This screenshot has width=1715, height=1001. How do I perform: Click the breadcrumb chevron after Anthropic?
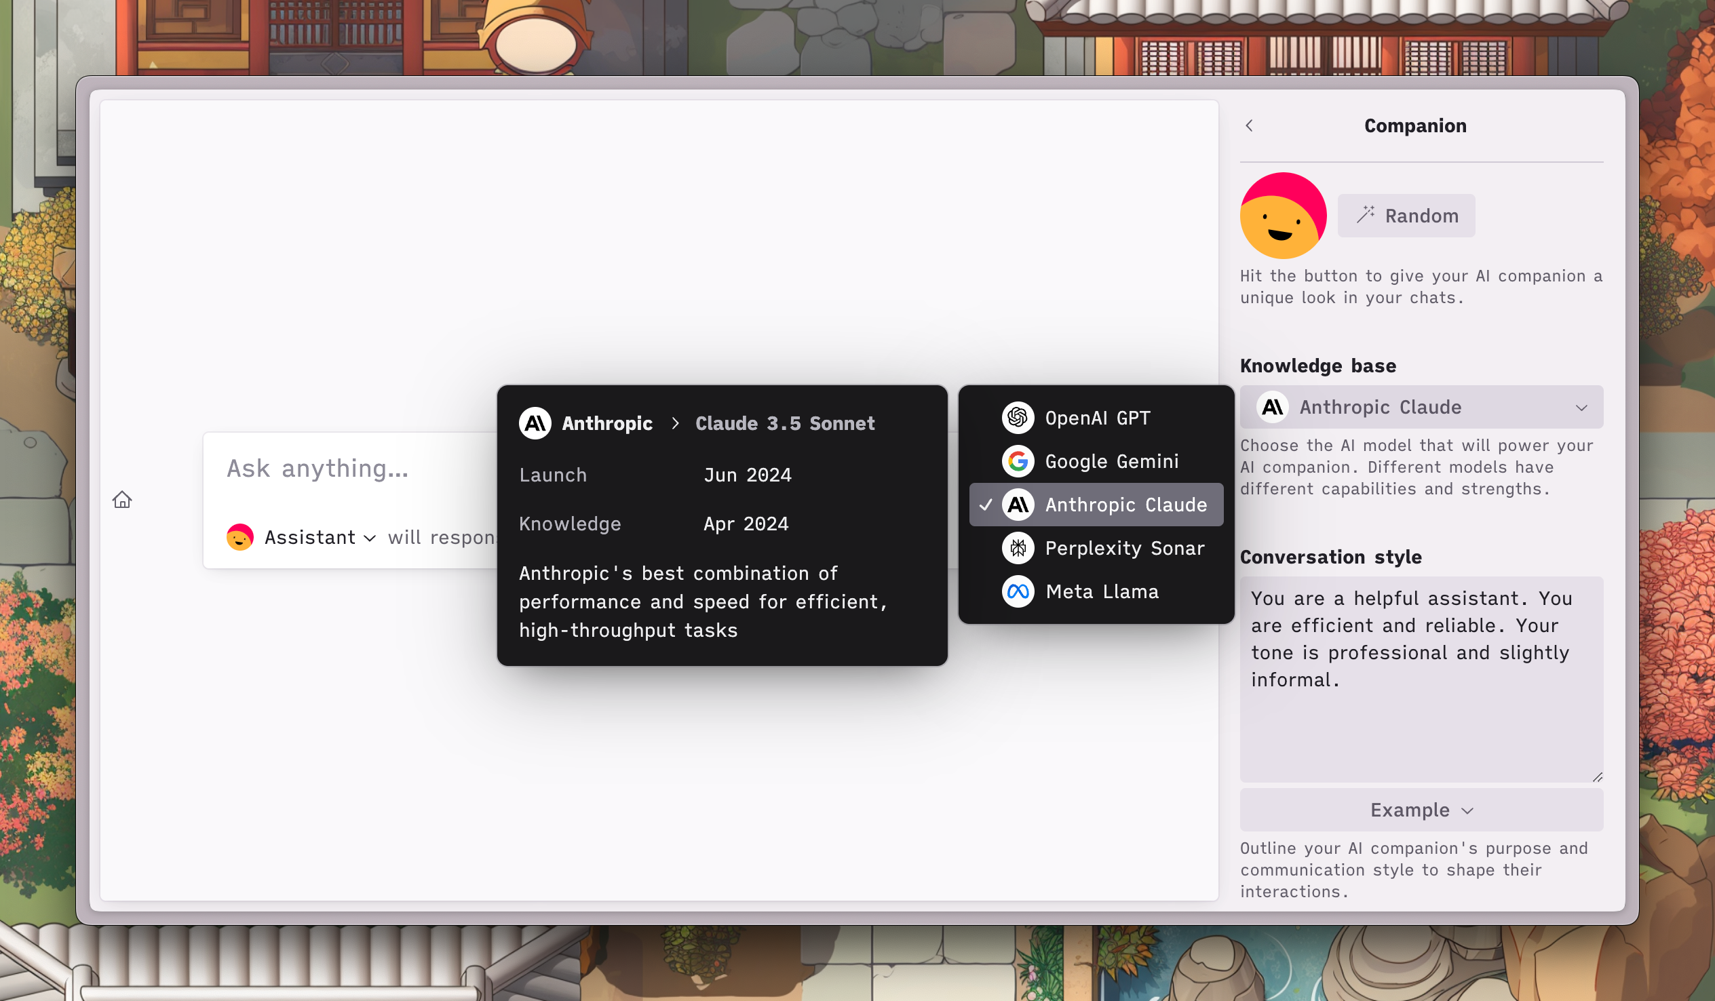[x=674, y=423]
